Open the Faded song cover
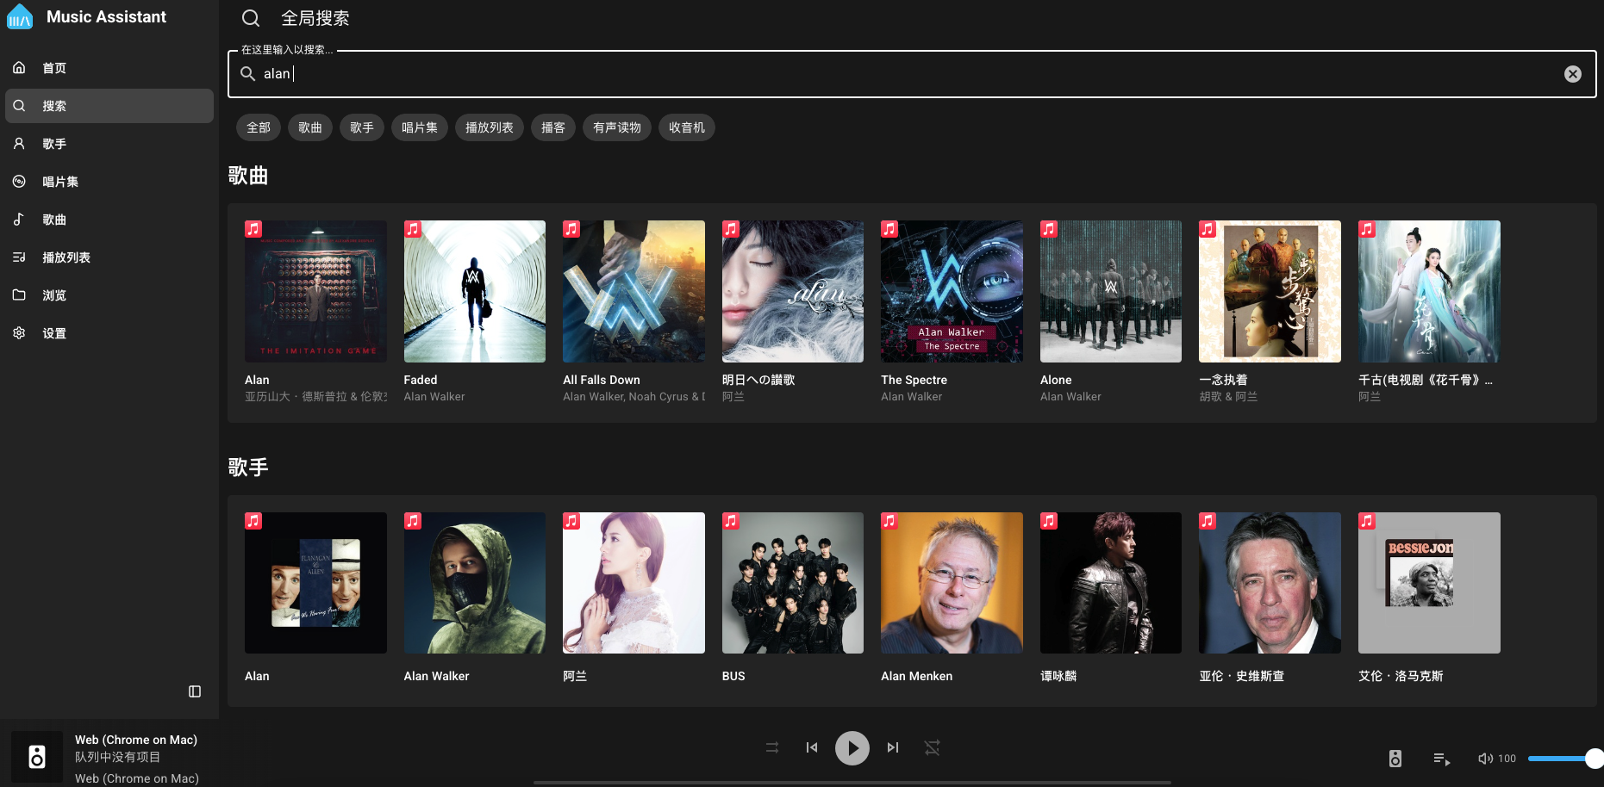The height and width of the screenshot is (787, 1604). [x=475, y=291]
